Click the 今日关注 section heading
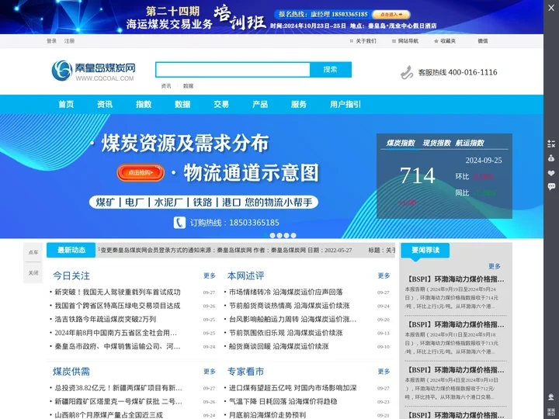 click(x=71, y=275)
